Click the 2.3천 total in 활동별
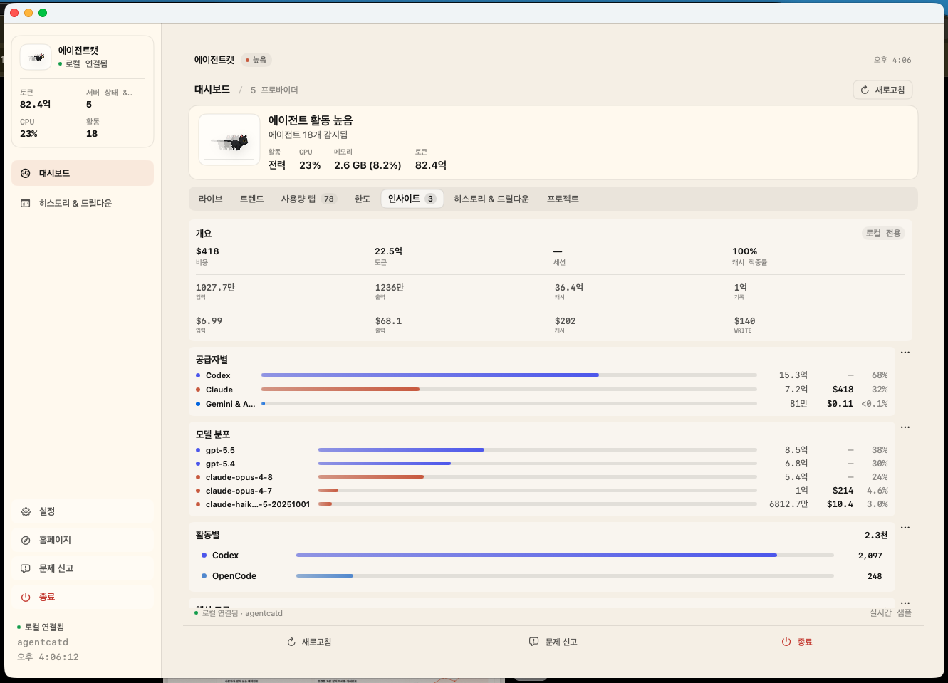 [876, 535]
